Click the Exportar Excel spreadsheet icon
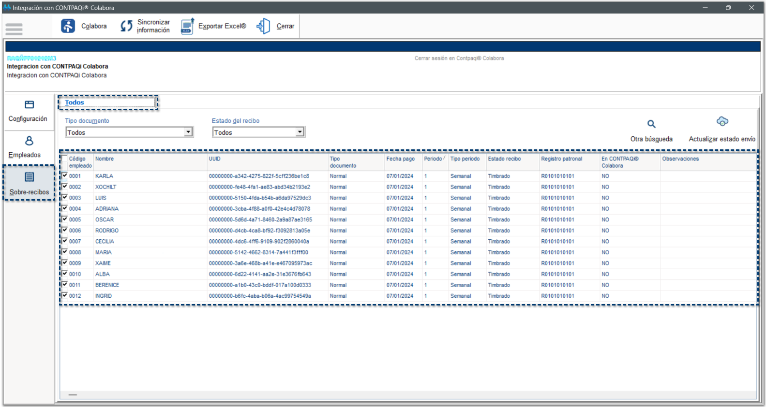This screenshot has width=766, height=407. pyautogui.click(x=188, y=26)
